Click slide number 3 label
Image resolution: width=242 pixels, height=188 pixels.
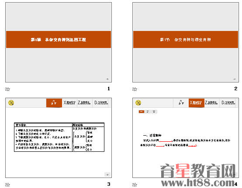click(109, 184)
